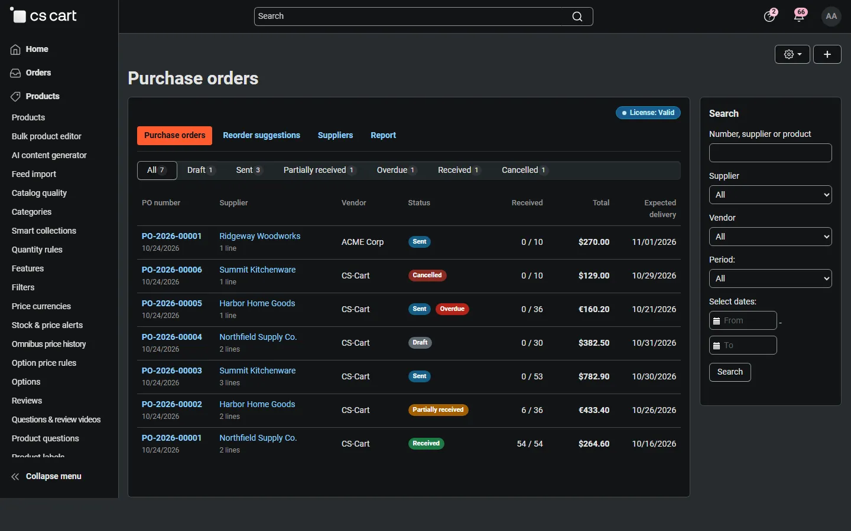Filter by Sent status
The height and width of the screenshot is (531, 851).
point(249,171)
